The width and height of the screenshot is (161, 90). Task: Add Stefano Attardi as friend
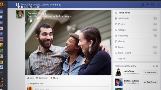coord(150,82)
